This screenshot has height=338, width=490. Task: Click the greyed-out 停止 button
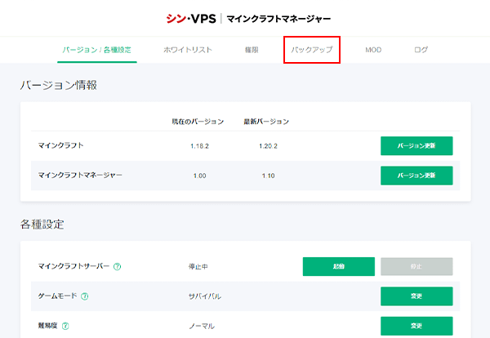416,266
